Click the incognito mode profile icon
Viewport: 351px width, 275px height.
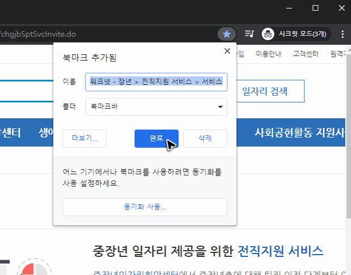(x=268, y=34)
